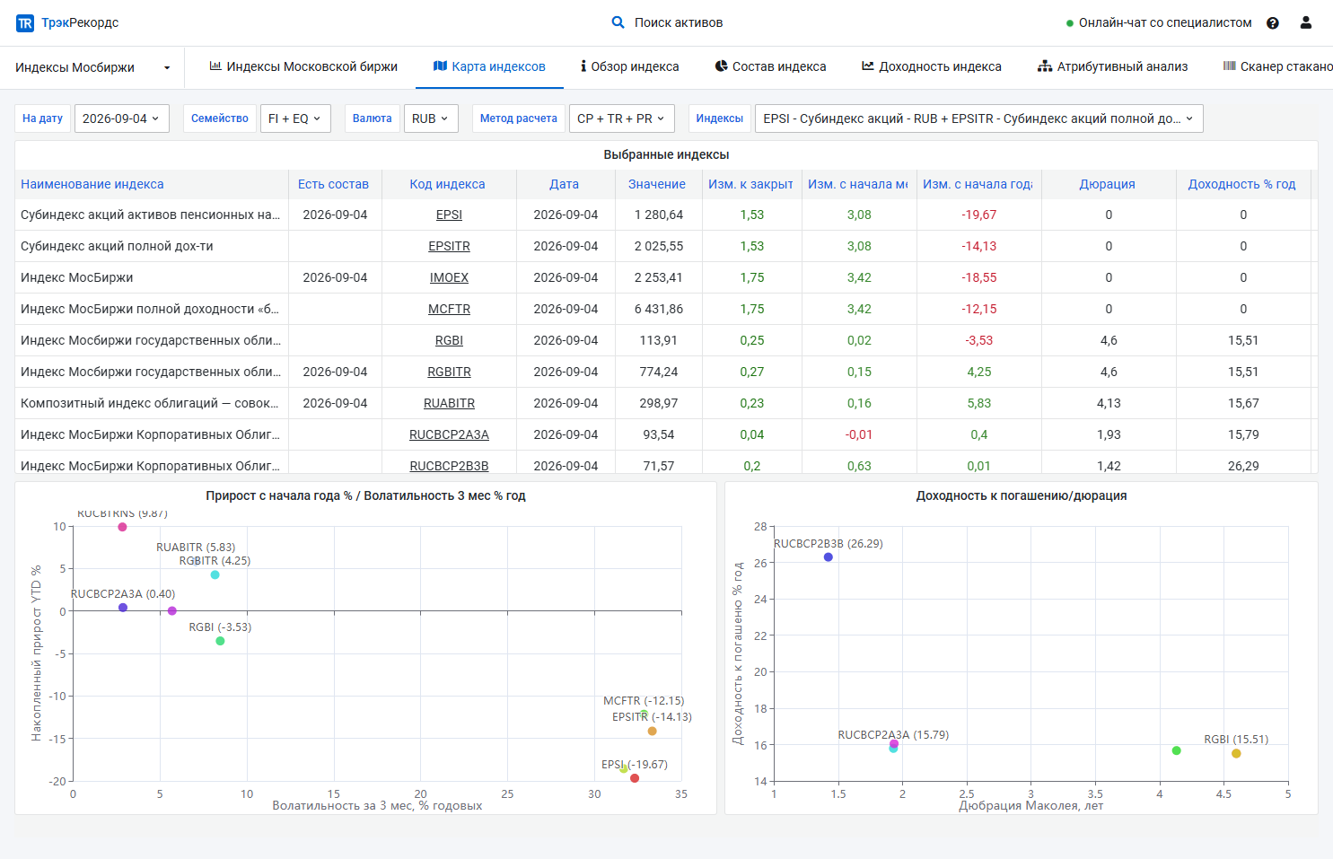Open the IMOEX index code link
Viewport: 1333px width, 859px height.
[x=449, y=277]
